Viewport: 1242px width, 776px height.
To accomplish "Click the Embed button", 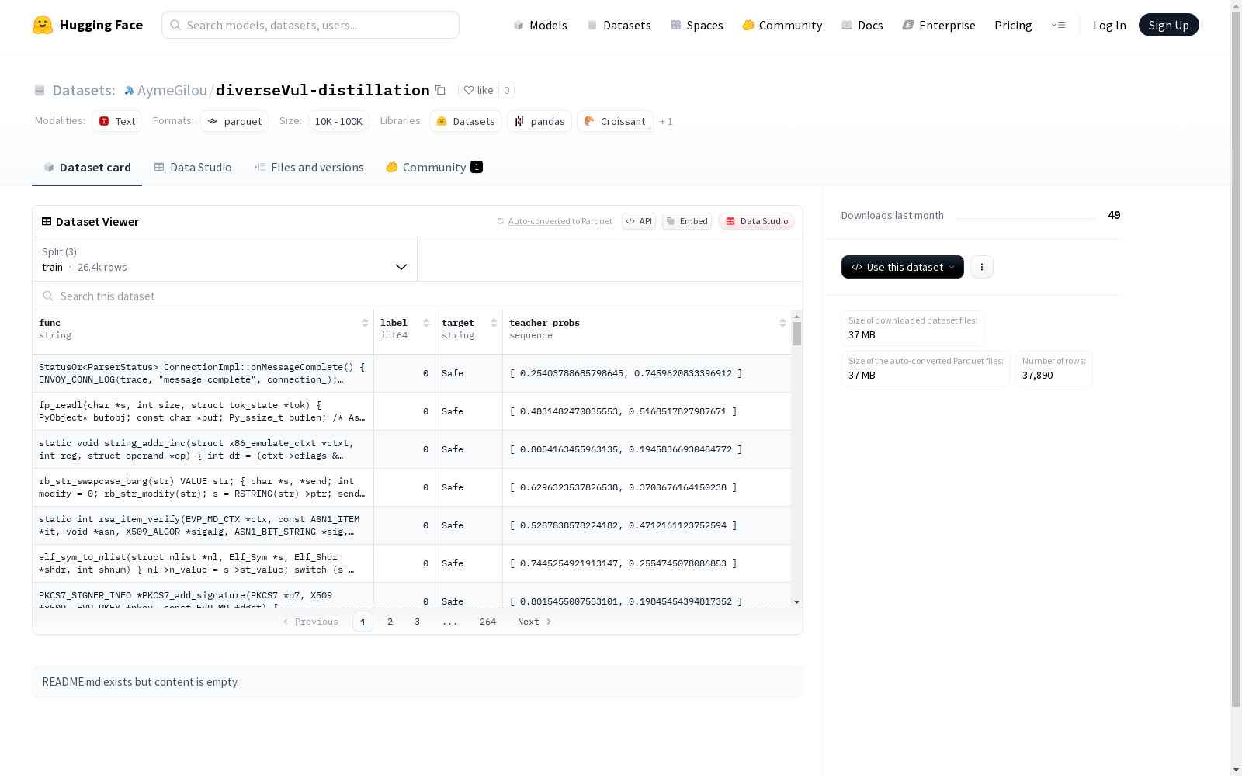I will [687, 221].
